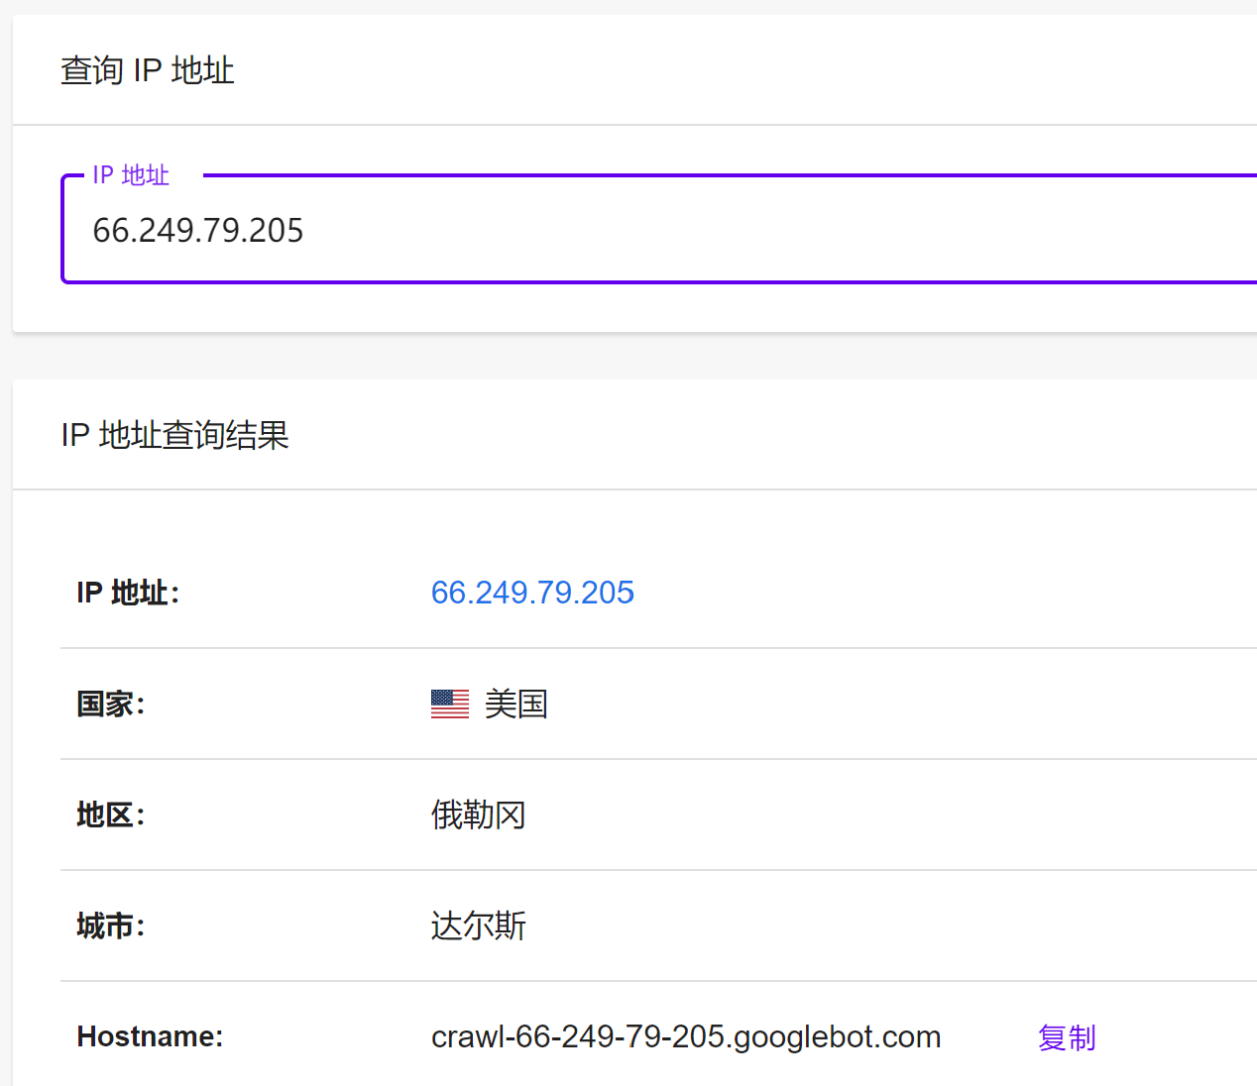Image resolution: width=1257 pixels, height=1086 pixels.
Task: Click the 国家: row label
Action: click(111, 705)
